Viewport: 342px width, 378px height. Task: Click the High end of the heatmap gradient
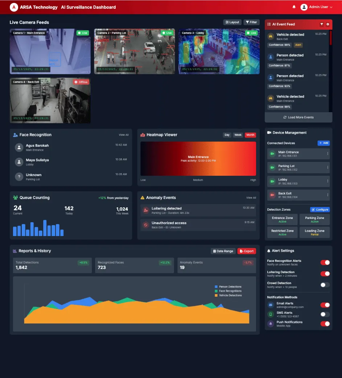pyautogui.click(x=253, y=180)
